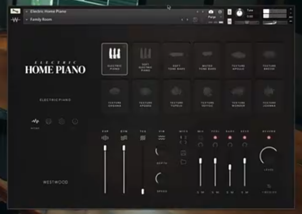Load the Texture Apollo preset tile
Screen dimensions: 302x214
click(x=238, y=59)
